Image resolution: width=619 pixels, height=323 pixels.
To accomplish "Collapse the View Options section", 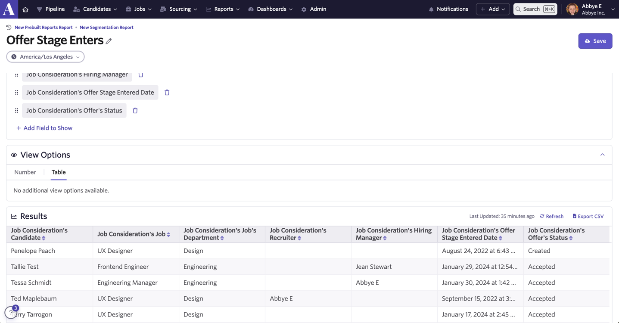I will click(x=603, y=155).
